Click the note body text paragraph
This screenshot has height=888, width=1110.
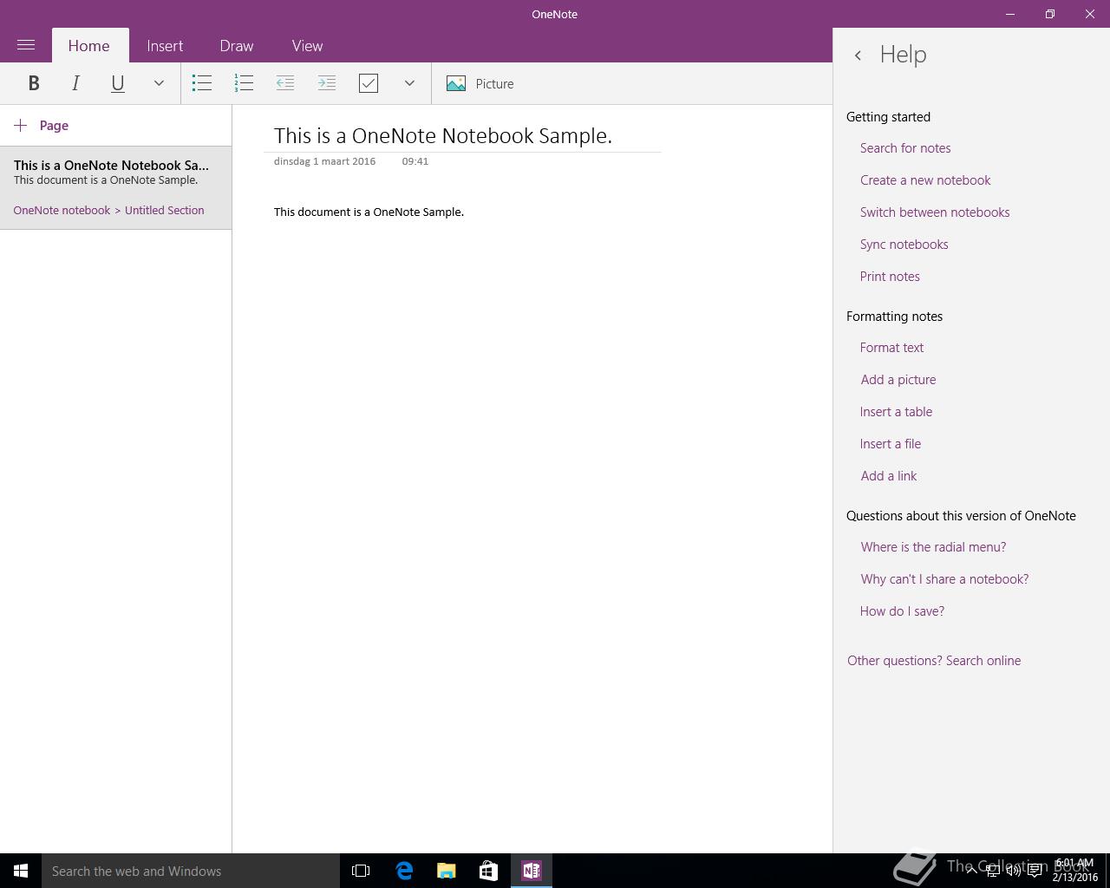pos(369,212)
